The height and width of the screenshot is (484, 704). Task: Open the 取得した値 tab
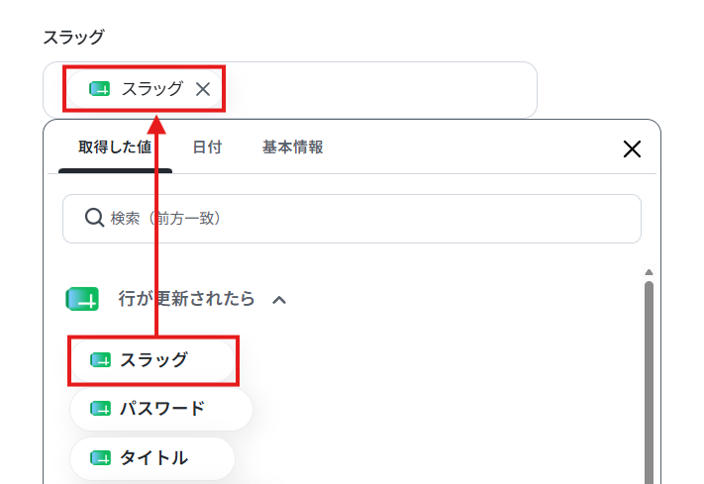pyautogui.click(x=115, y=146)
